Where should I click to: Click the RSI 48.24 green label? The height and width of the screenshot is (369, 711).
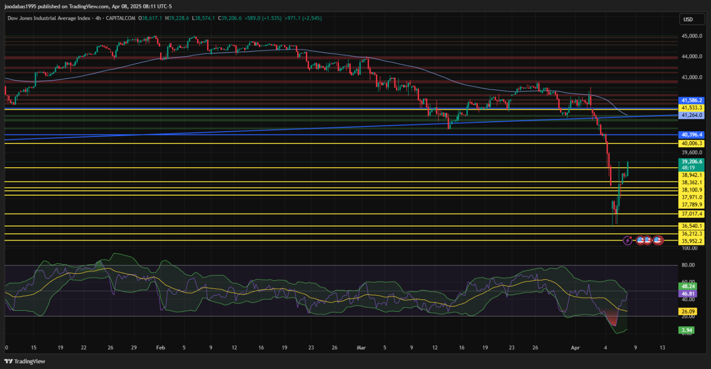688,287
